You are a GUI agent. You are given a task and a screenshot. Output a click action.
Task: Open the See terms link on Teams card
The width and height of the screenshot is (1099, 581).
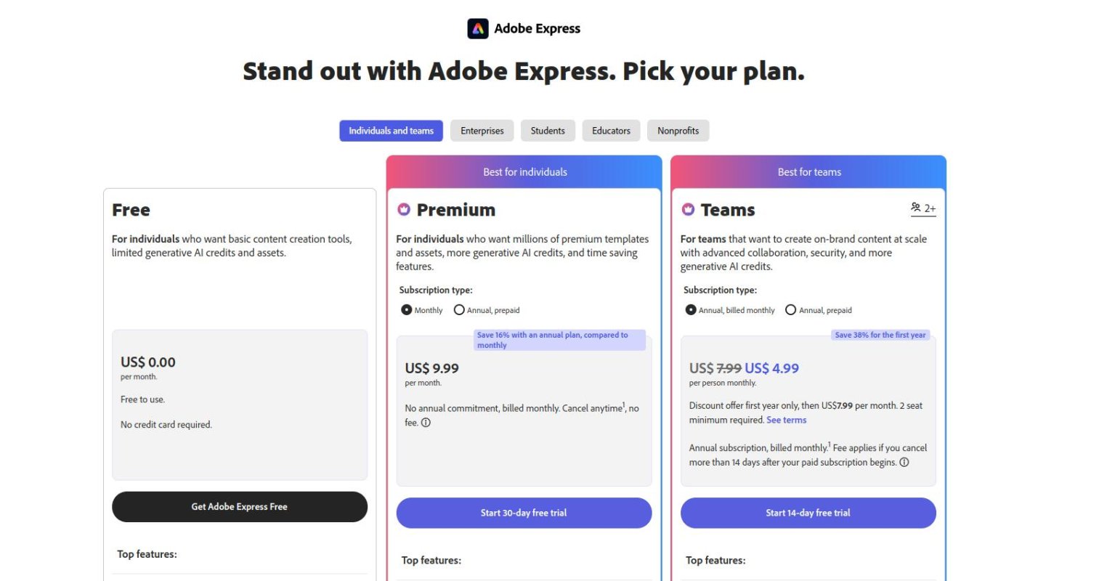click(787, 420)
